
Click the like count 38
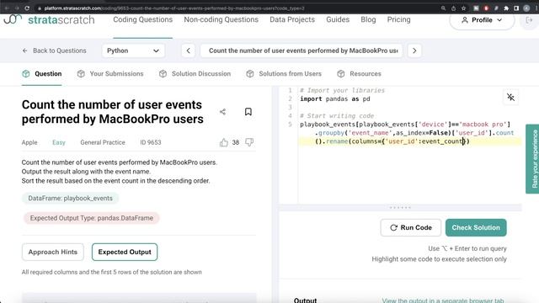236,142
